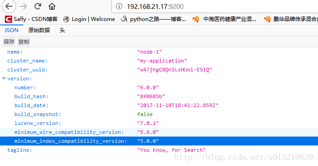318x166 pixels.
Task: Click the value "5.6.0"
Action: (x=148, y=132)
